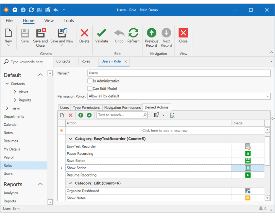Viewport: 275px width, 216px height.
Task: Select the Validate action on the ribbon
Action: (102, 36)
